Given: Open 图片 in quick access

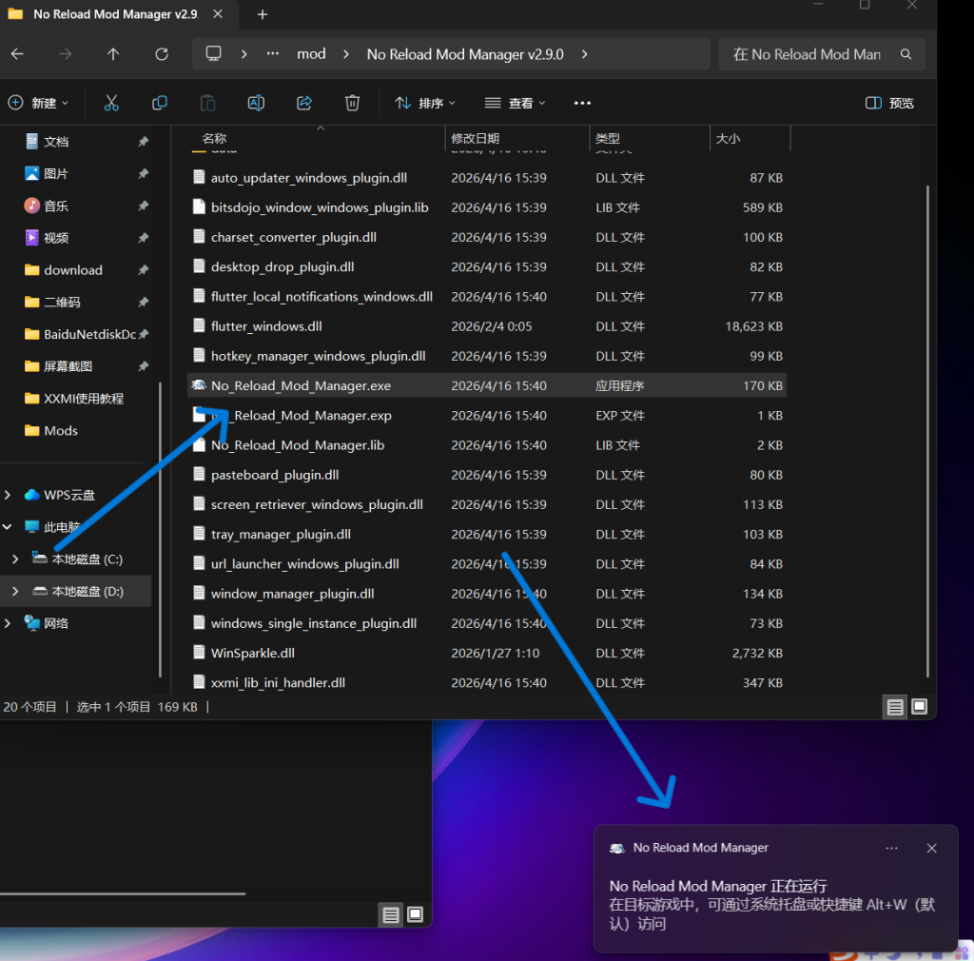Looking at the screenshot, I should coord(56,174).
